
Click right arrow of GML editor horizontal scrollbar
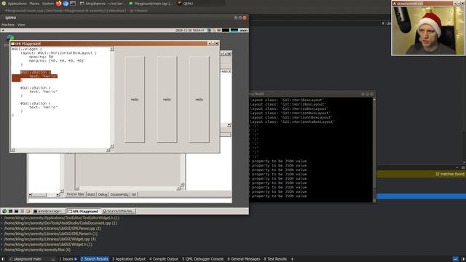[x=108, y=150]
